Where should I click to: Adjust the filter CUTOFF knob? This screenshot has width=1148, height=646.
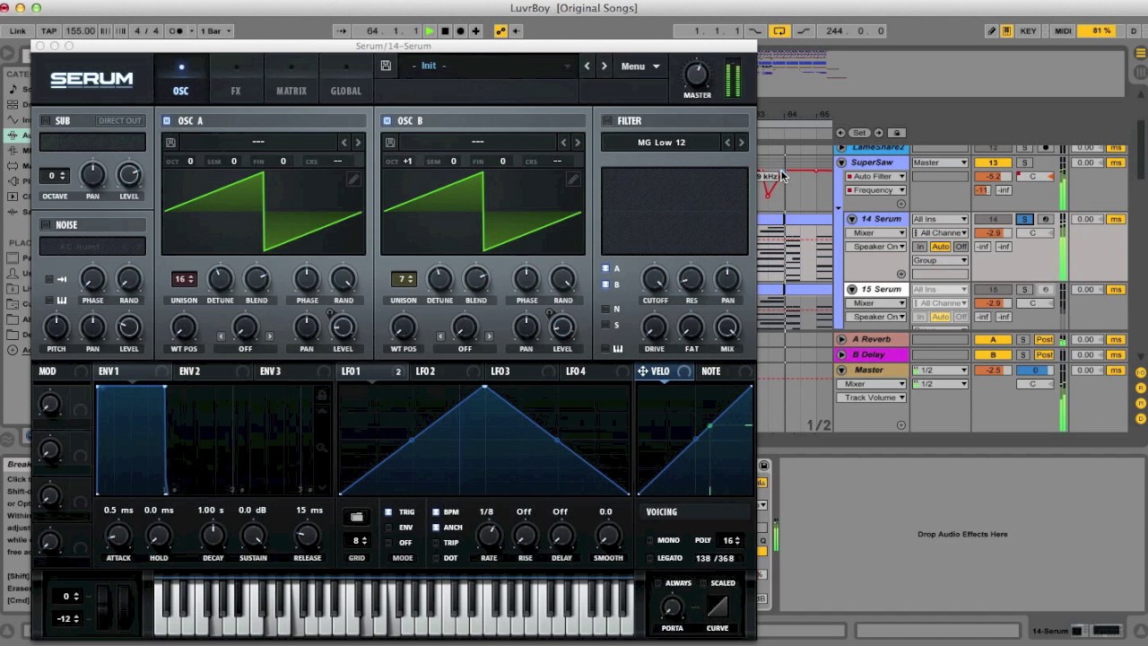tap(655, 279)
